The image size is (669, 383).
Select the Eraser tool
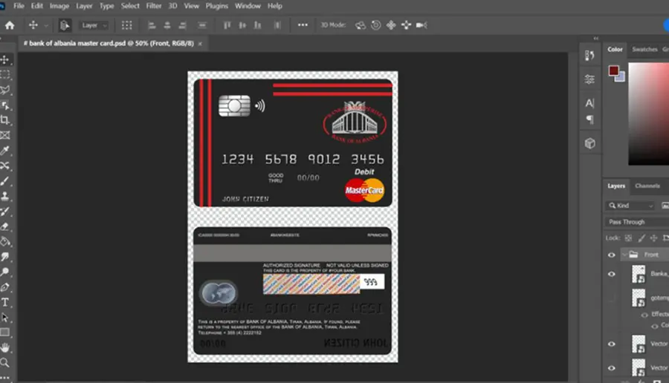pyautogui.click(x=5, y=226)
